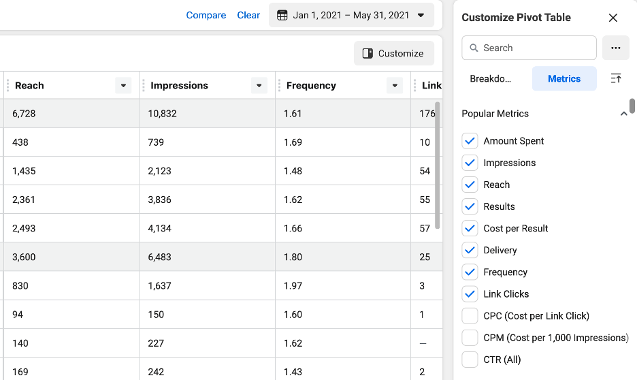Image resolution: width=637 pixels, height=380 pixels.
Task: Click the Compare link
Action: coord(206,15)
